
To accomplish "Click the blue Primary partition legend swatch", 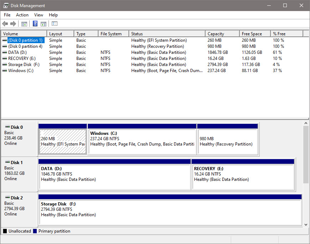I will (x=35, y=231).
